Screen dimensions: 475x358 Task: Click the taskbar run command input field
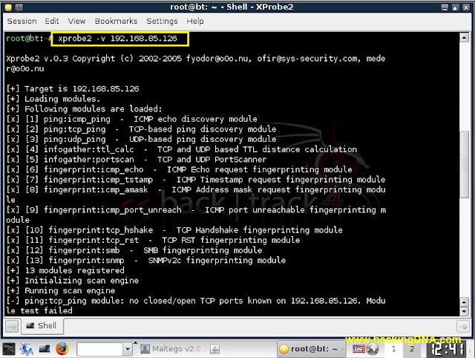tap(100, 349)
